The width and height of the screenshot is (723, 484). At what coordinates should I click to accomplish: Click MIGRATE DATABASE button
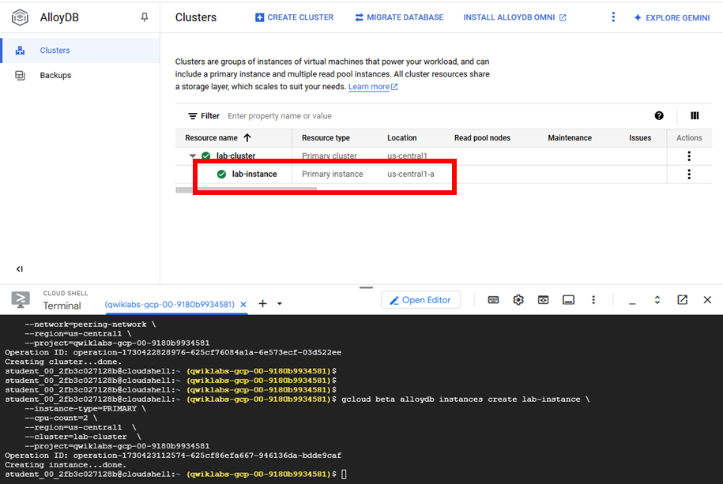[399, 17]
